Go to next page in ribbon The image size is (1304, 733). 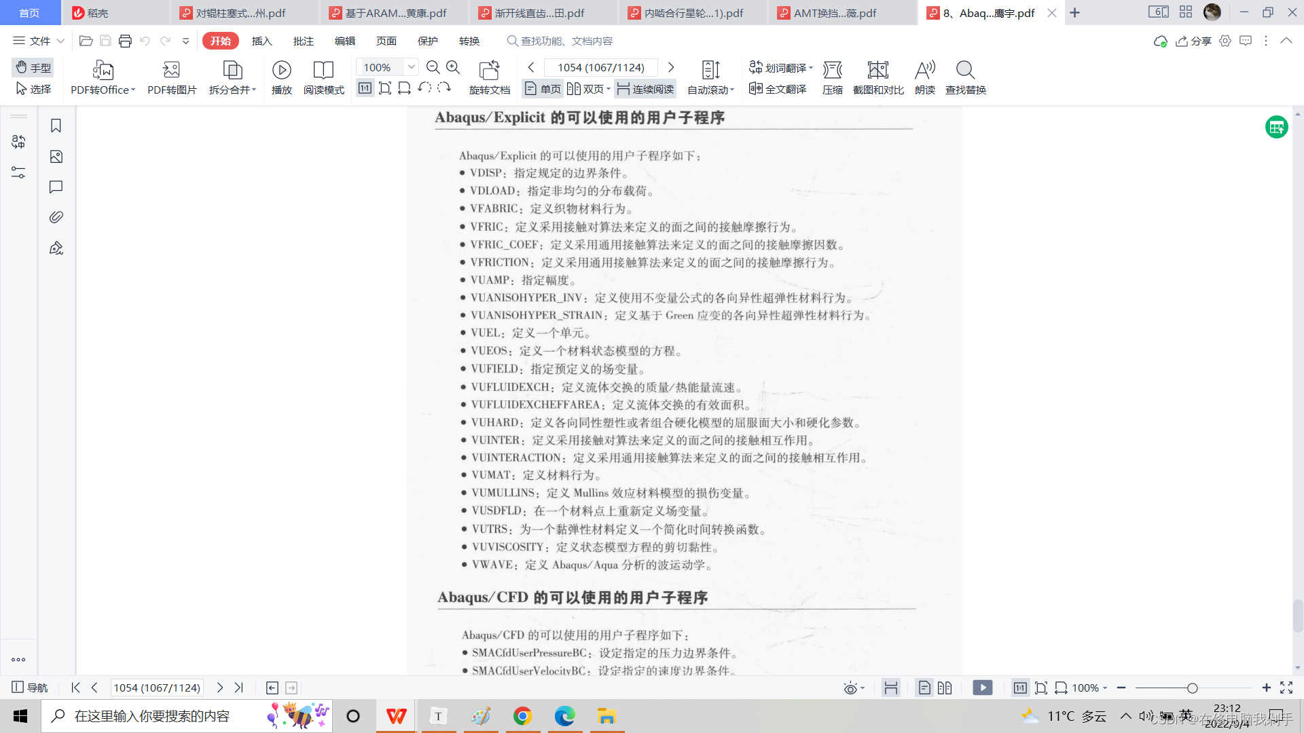(671, 67)
